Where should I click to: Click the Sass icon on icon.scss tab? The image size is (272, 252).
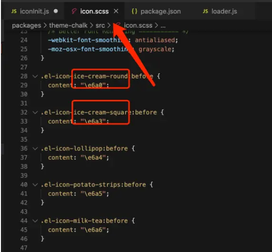point(74,11)
